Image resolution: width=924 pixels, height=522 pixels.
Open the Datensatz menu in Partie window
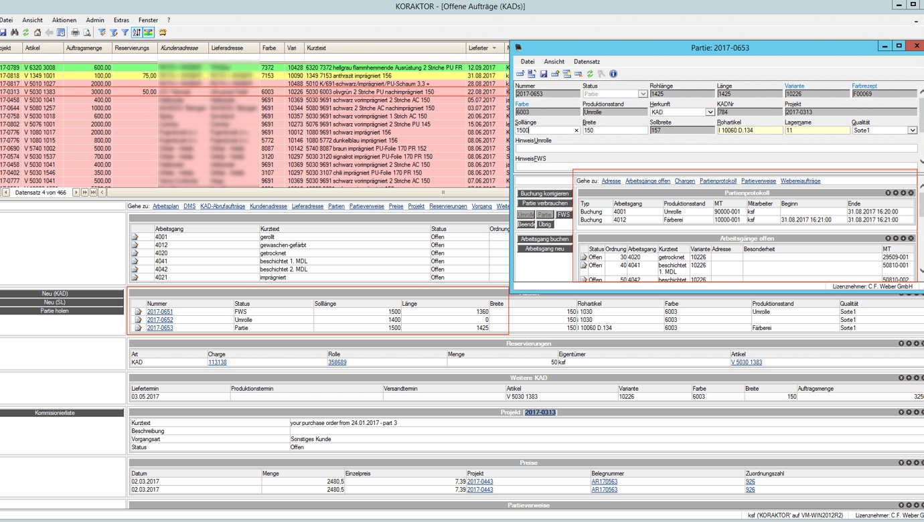[x=587, y=61]
